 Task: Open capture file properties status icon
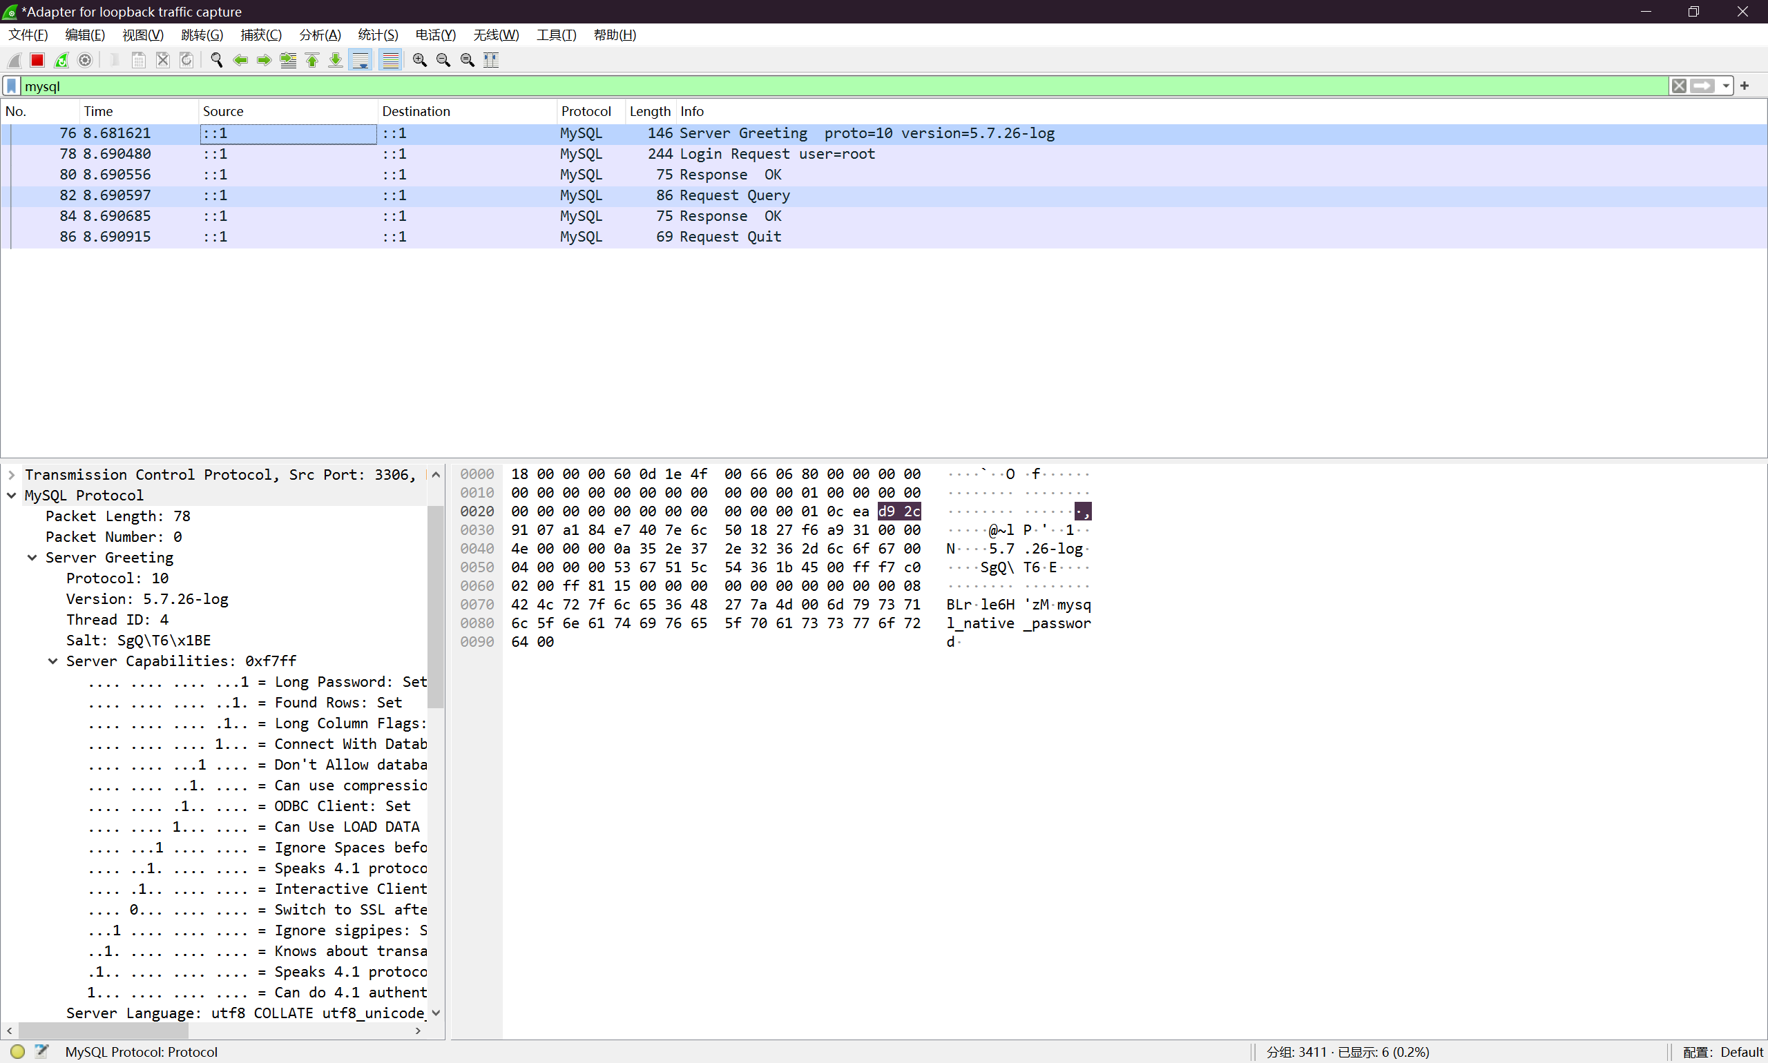click(x=41, y=1051)
